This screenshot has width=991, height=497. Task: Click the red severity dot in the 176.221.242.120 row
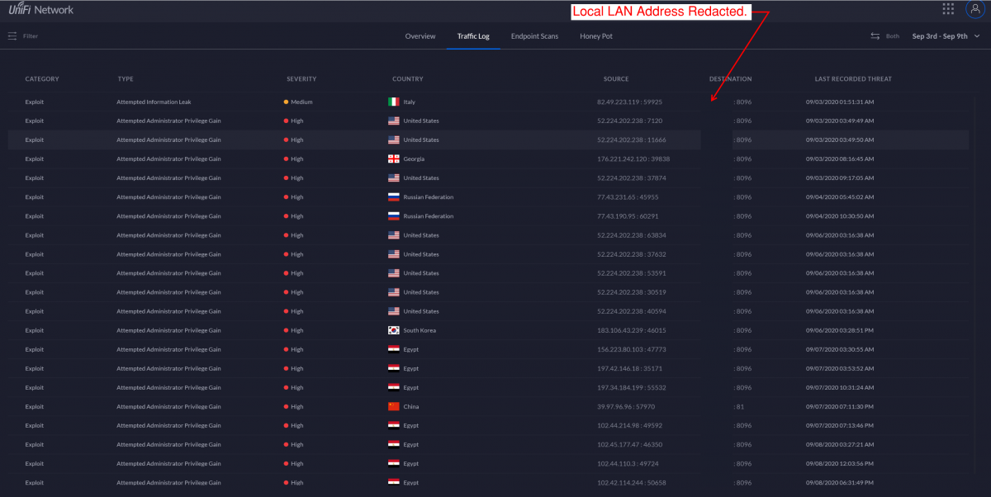pos(286,159)
